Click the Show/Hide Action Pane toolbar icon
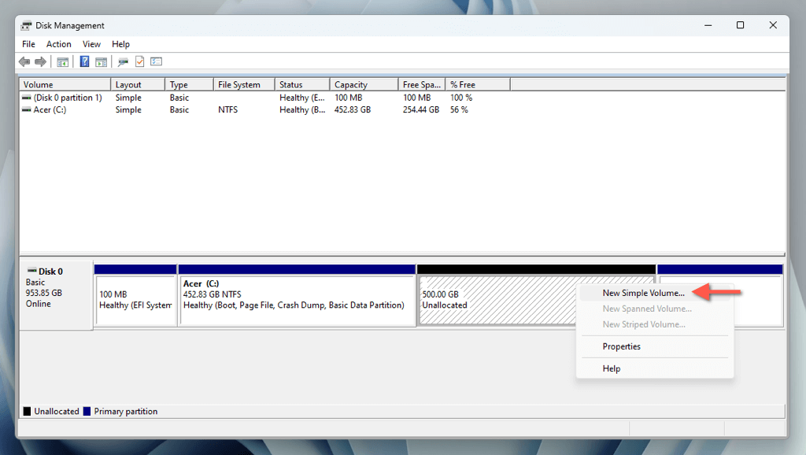The width and height of the screenshot is (806, 455). point(102,61)
